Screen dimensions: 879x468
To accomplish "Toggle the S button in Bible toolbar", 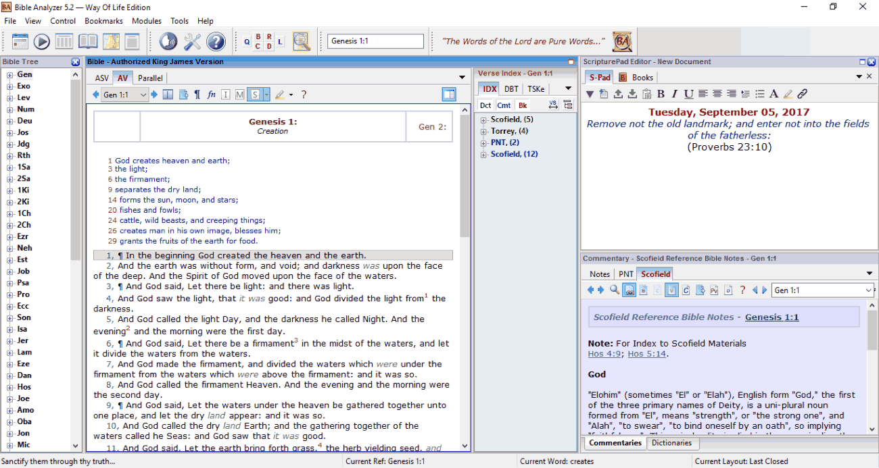I will coord(255,95).
